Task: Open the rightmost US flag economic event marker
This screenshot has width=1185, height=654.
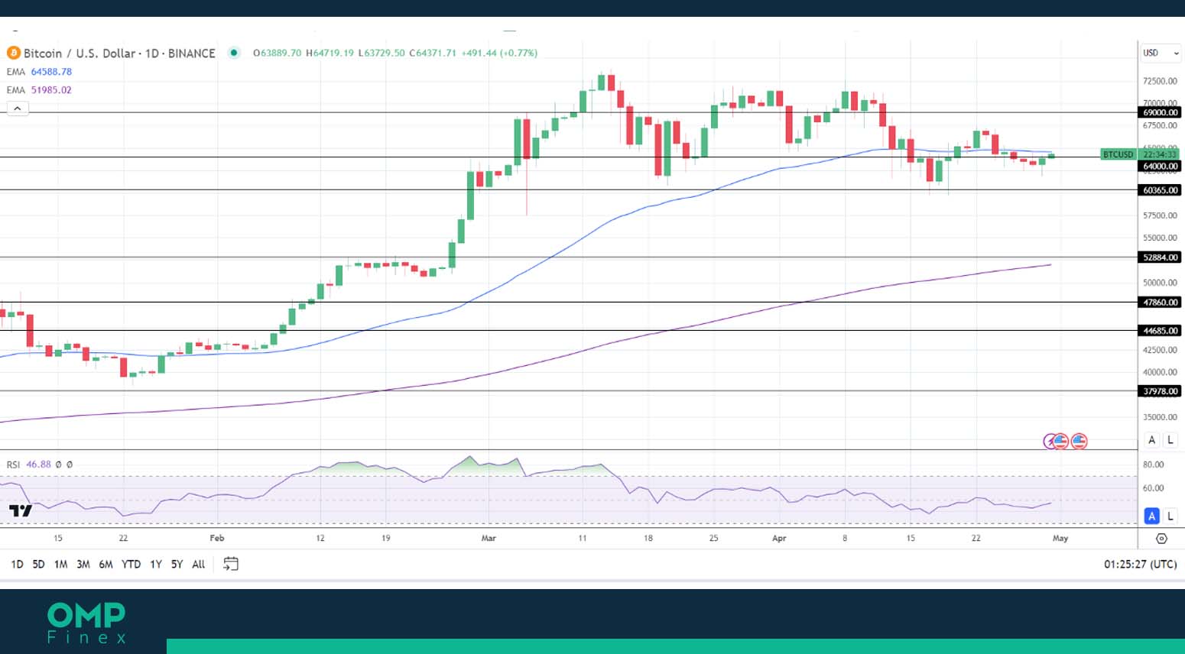Action: pos(1079,441)
